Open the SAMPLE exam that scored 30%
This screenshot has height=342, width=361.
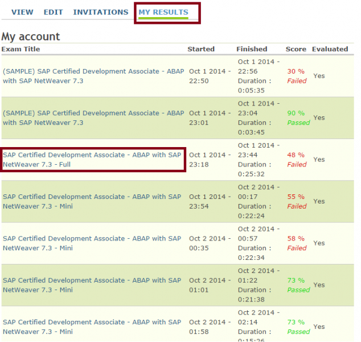tap(93, 76)
